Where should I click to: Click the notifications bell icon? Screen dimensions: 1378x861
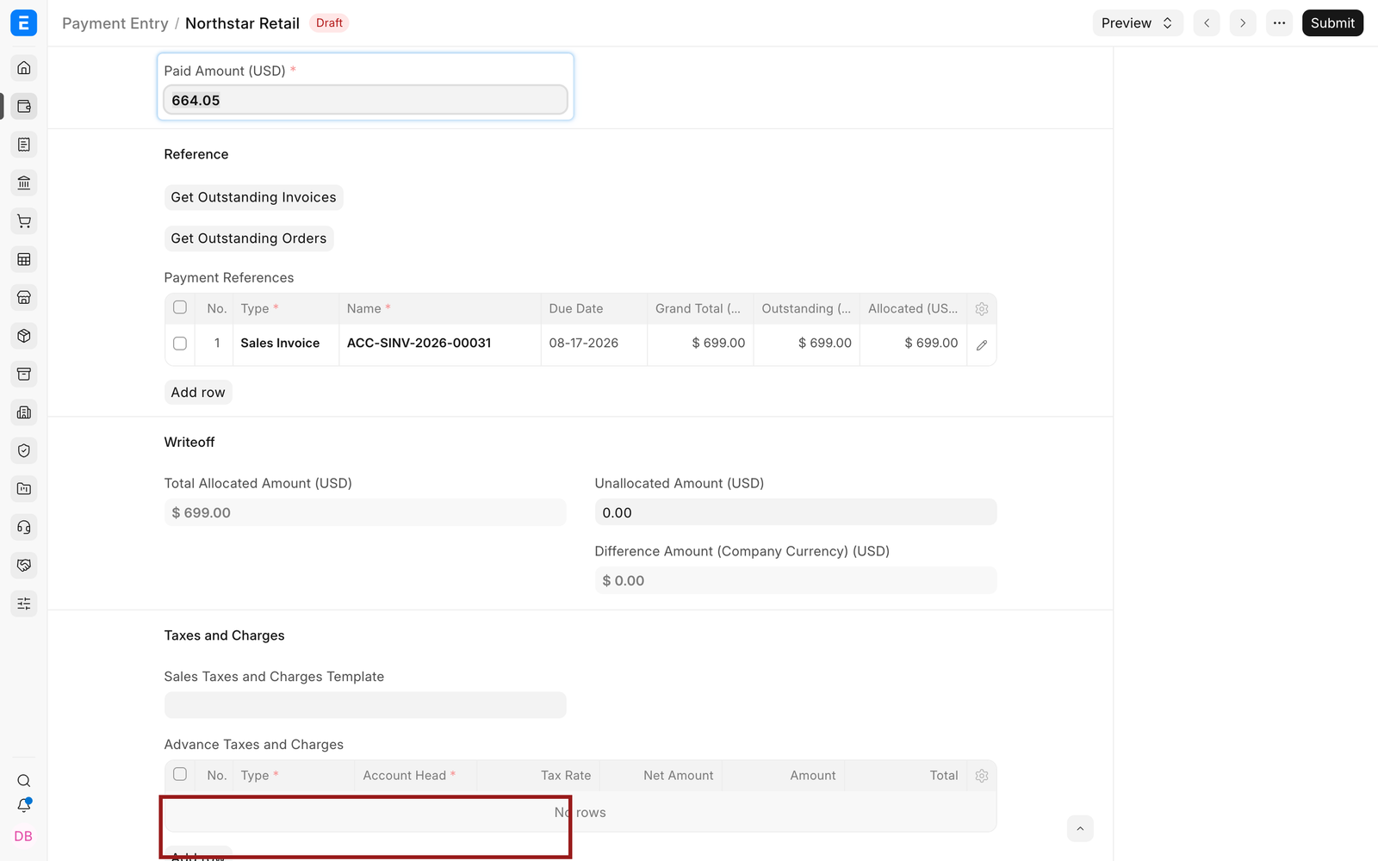[x=24, y=805]
